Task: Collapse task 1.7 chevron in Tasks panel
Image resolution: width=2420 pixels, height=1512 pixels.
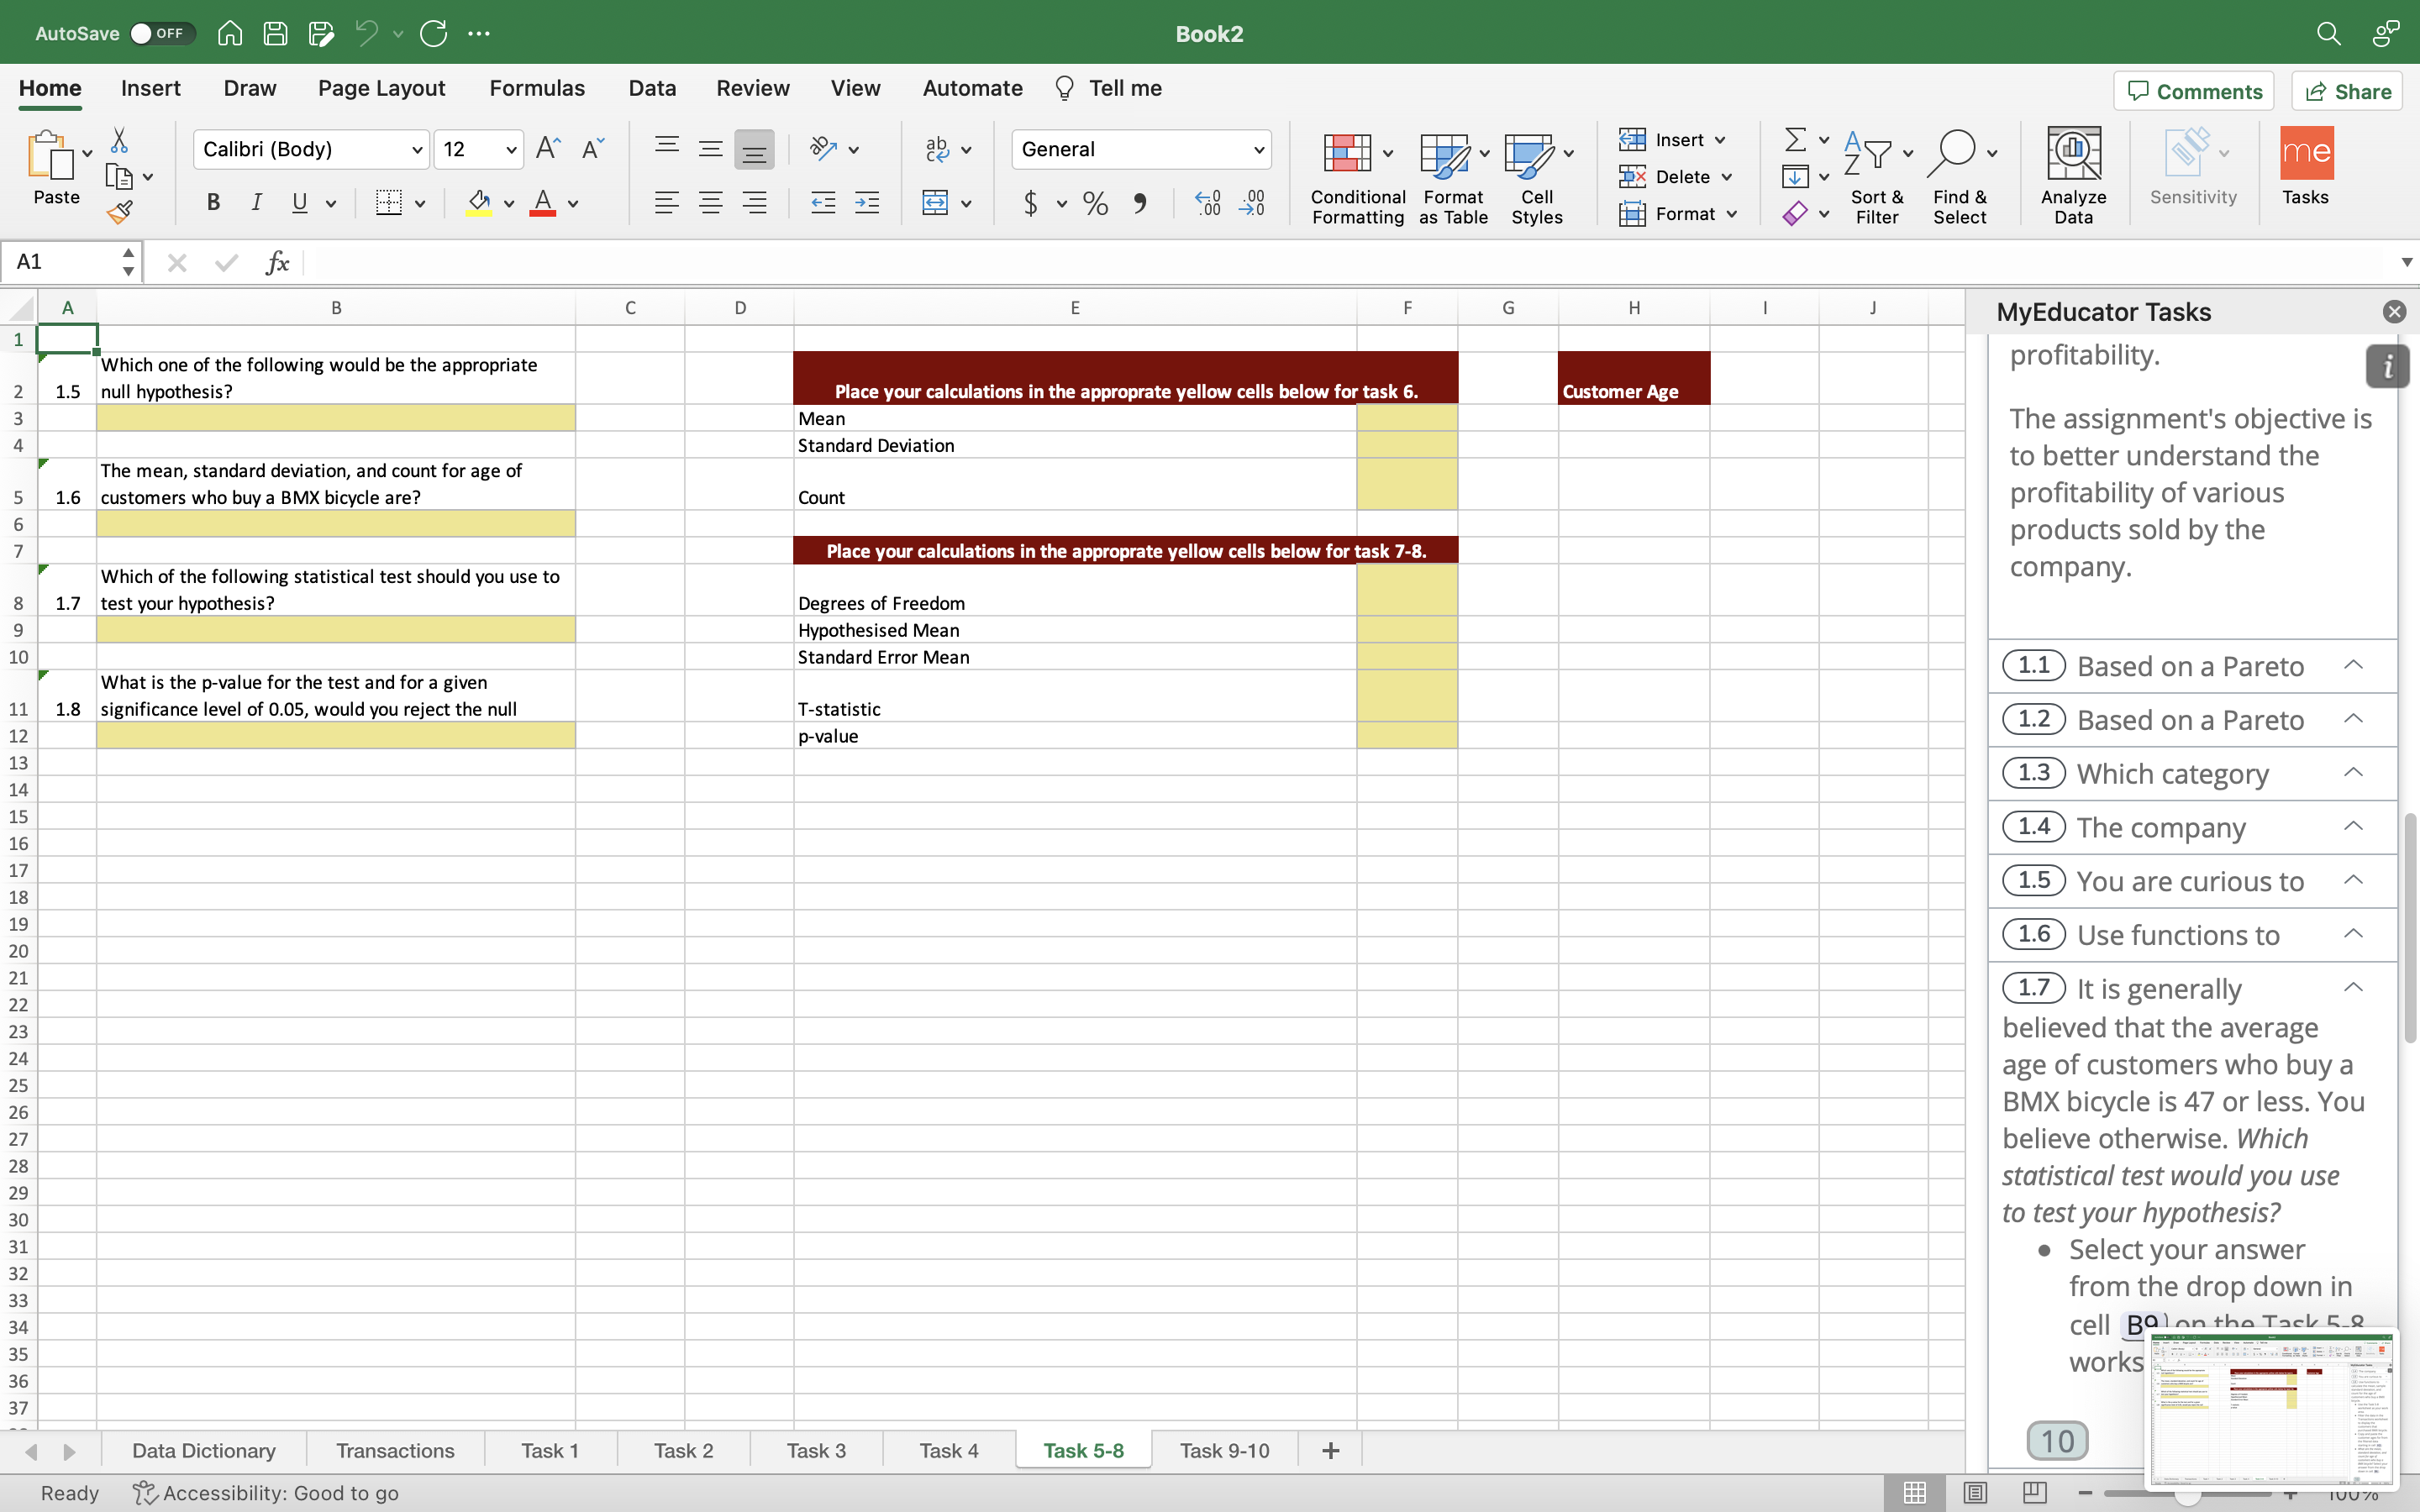Action: [2353, 987]
